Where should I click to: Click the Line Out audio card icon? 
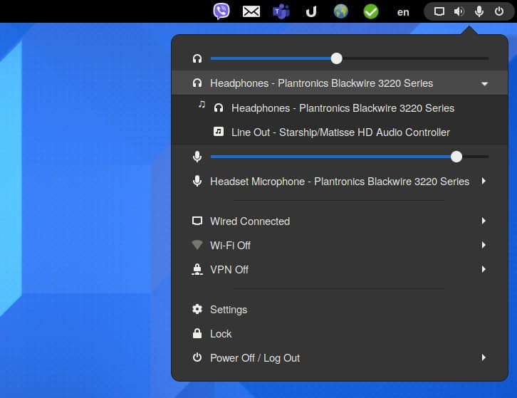219,132
